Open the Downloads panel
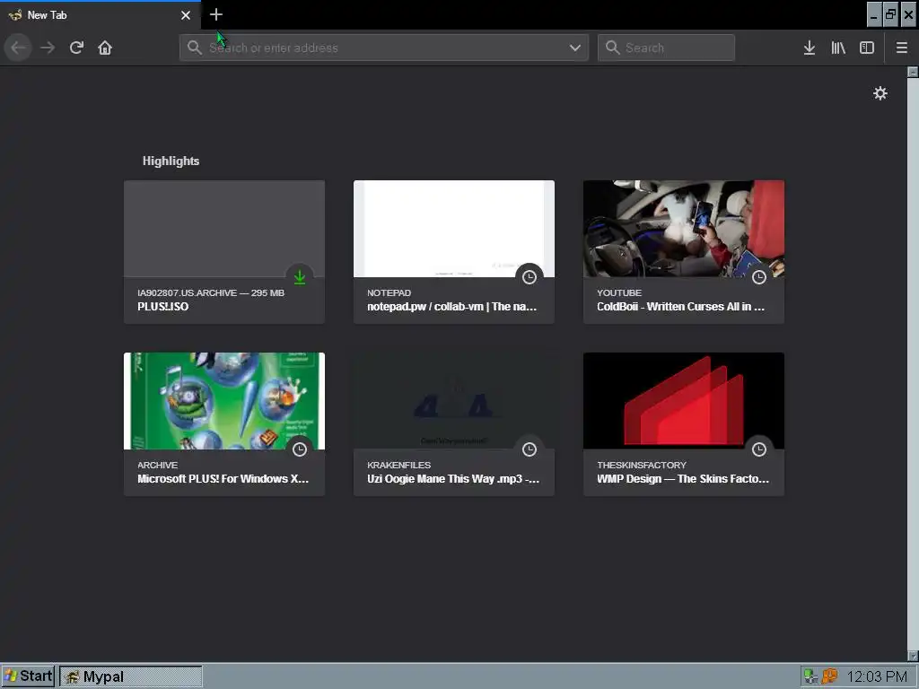919x689 pixels. coord(810,48)
